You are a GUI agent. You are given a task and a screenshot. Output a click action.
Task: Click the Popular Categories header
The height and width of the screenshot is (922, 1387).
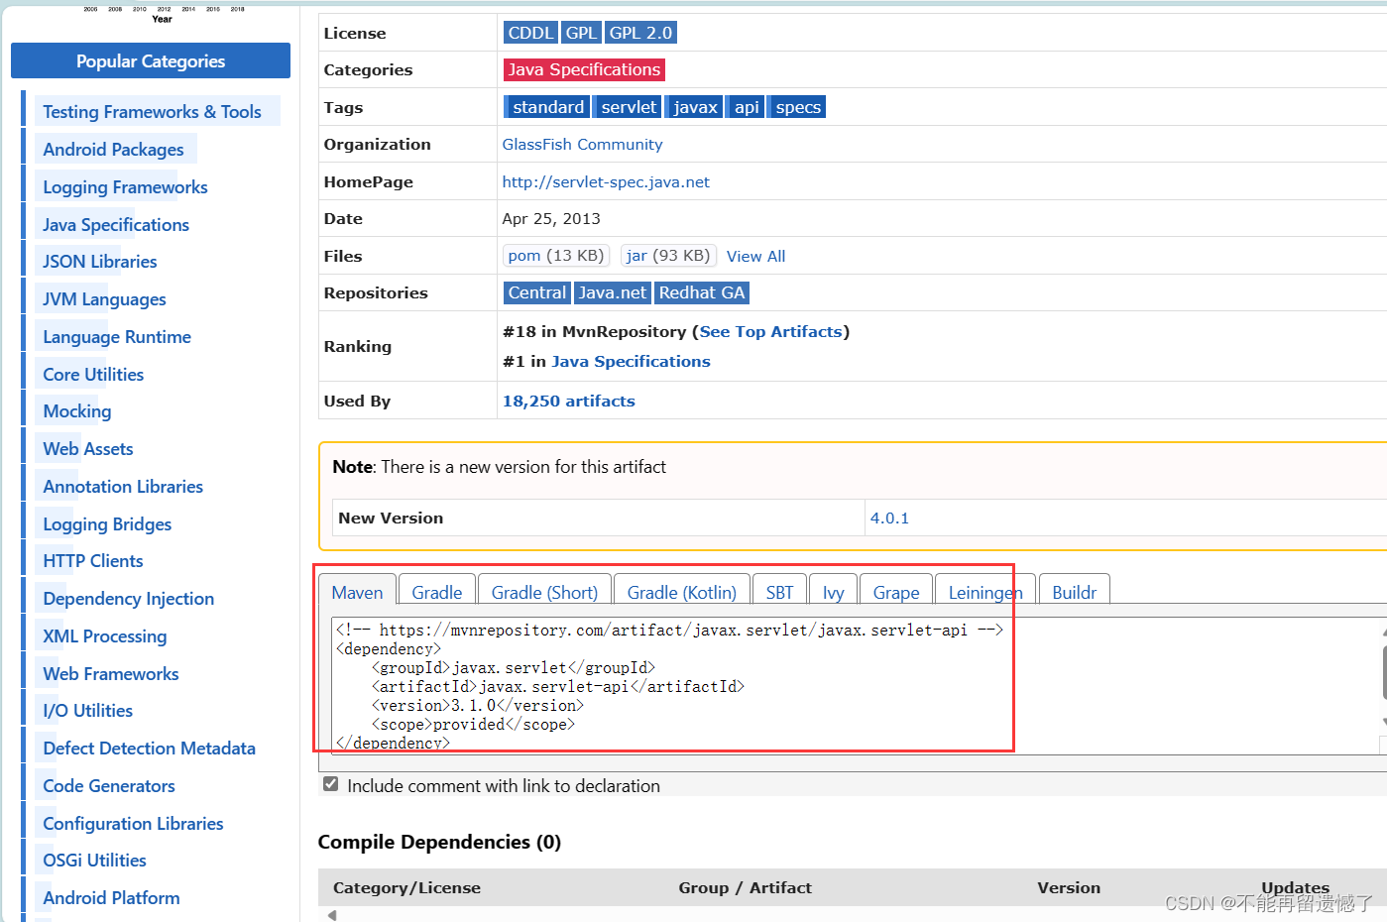151,60
